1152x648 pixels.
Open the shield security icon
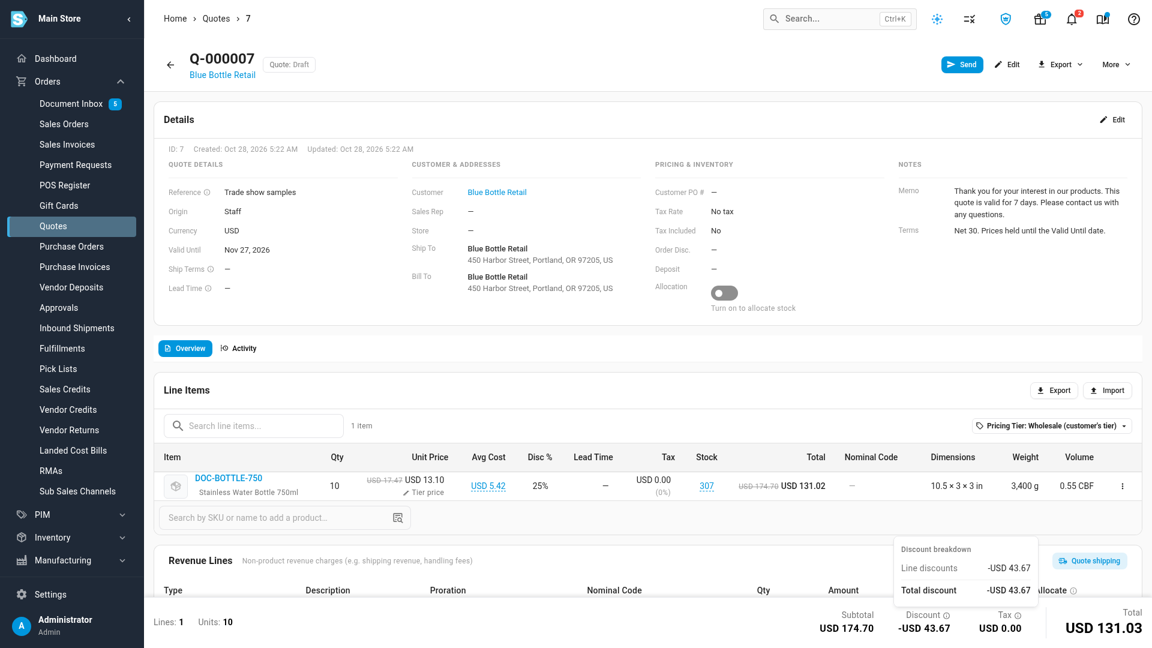[1006, 19]
